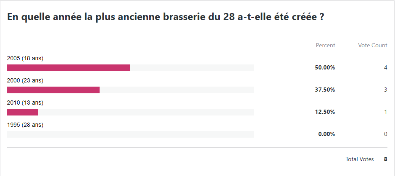This screenshot has height=177, width=395.
Task: Click the 12.50% percentage value
Action: pyautogui.click(x=325, y=112)
